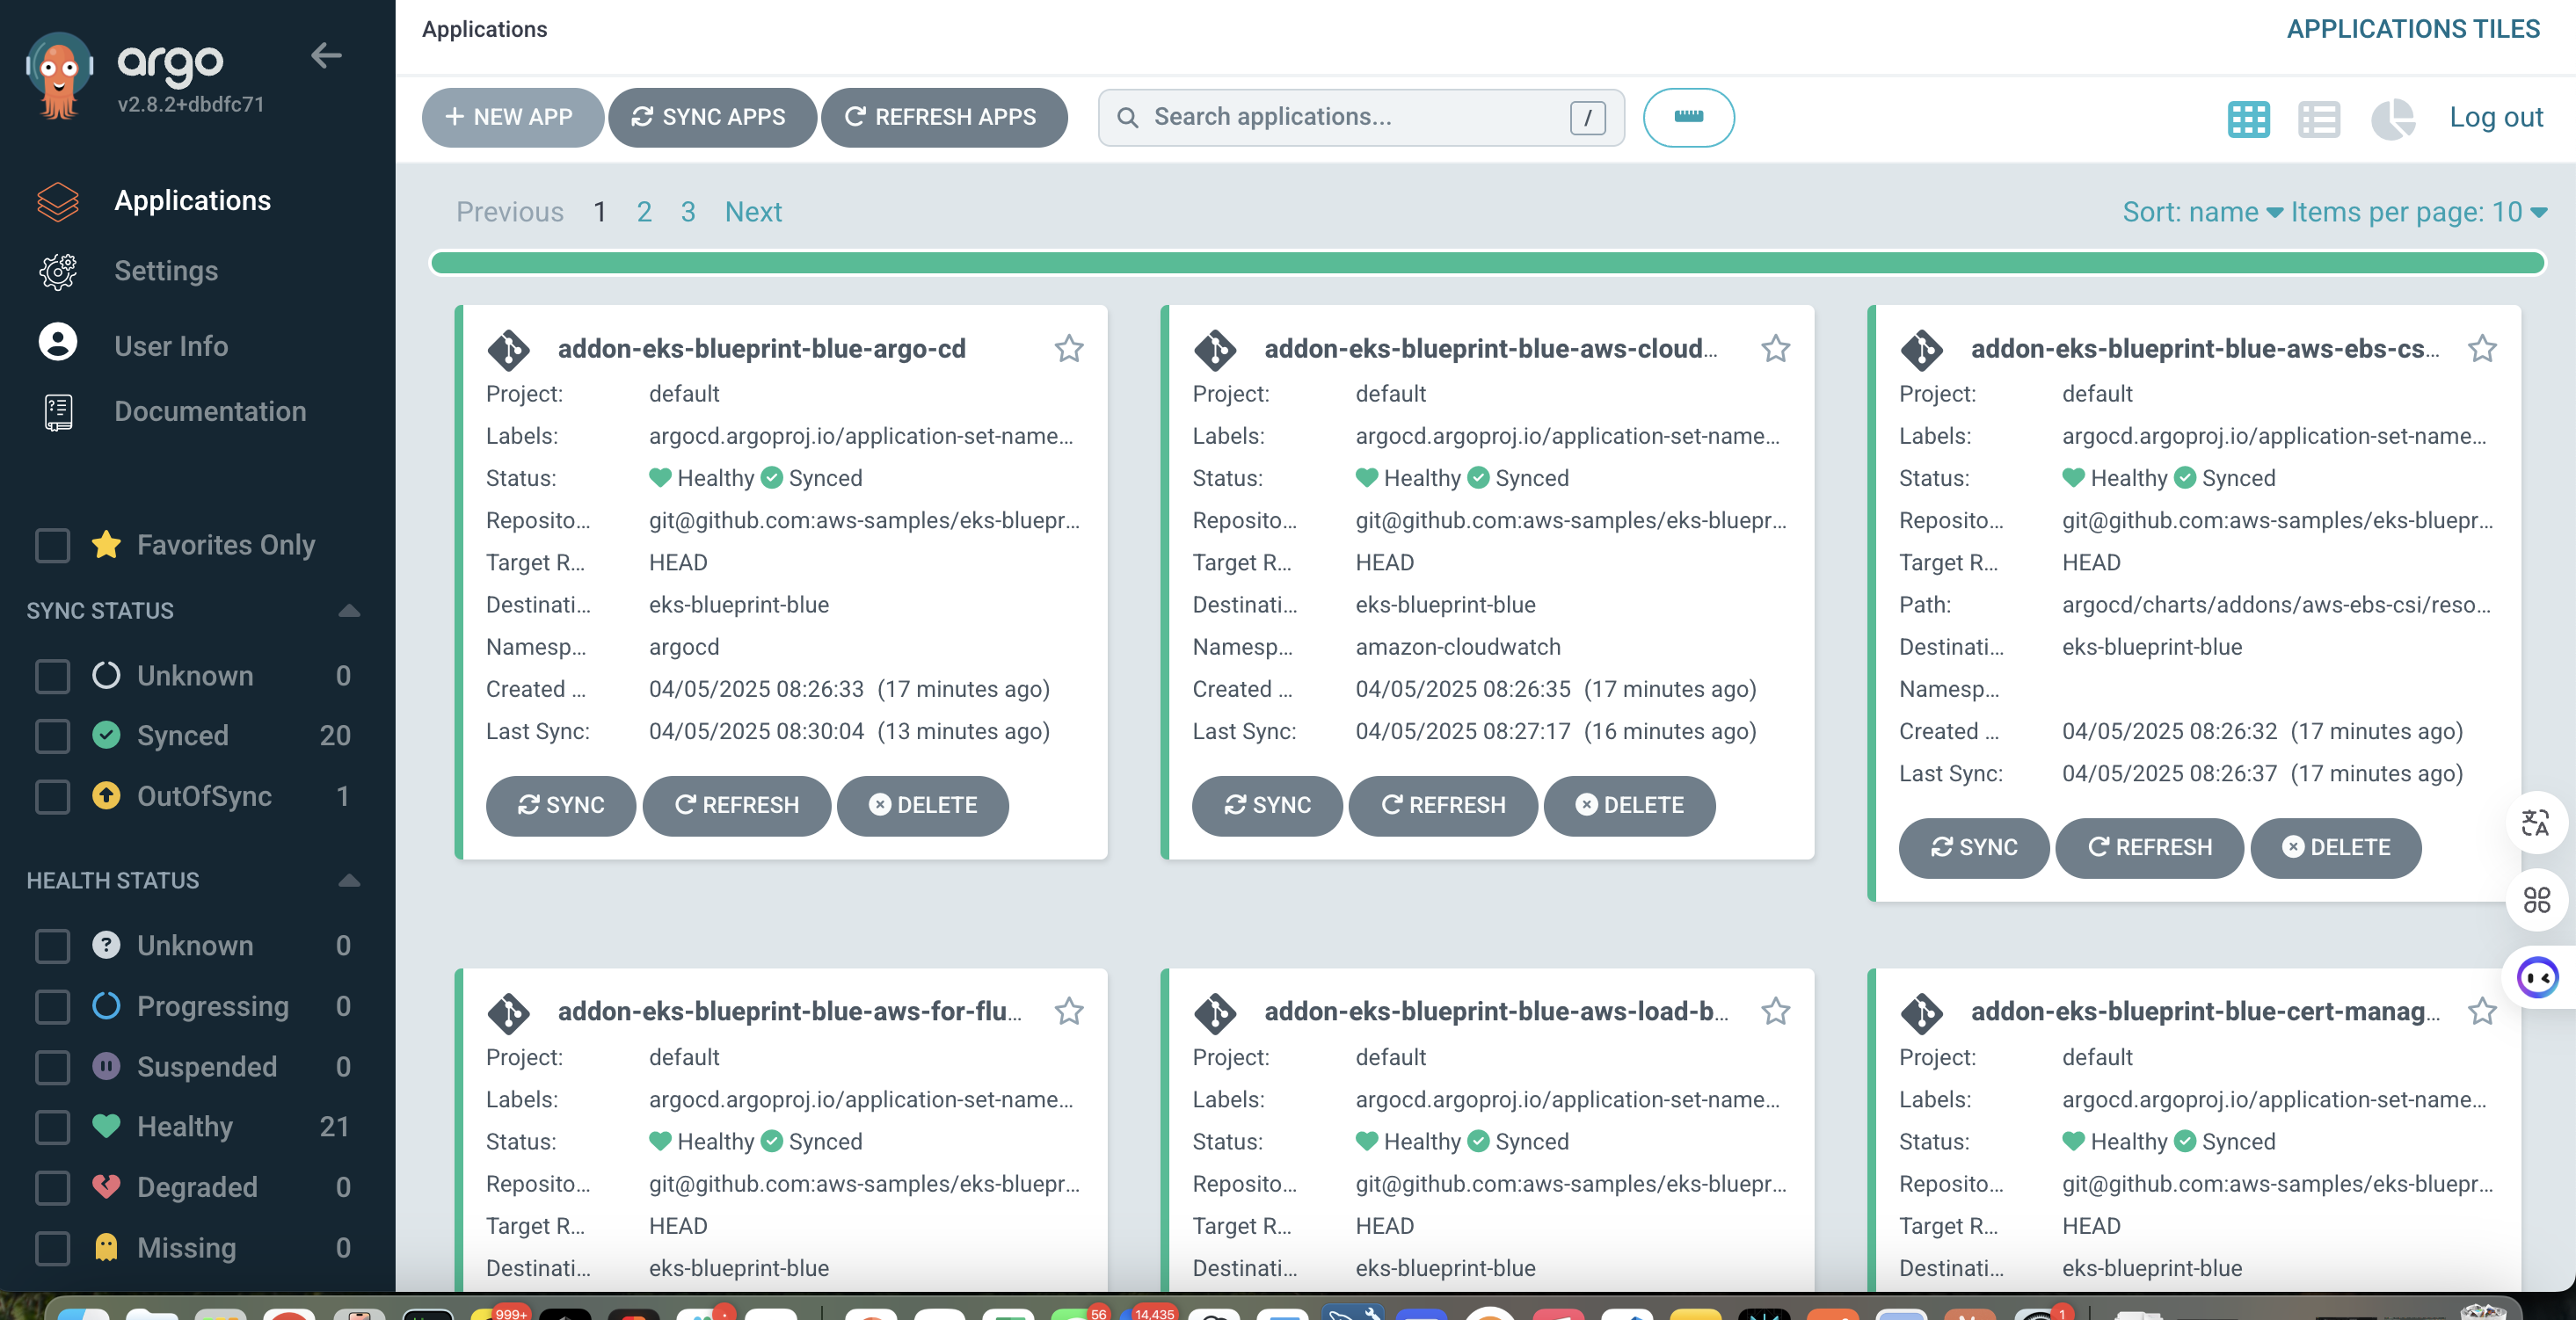Switch to applications tiles view icon
2576x1320 pixels.
click(x=2248, y=118)
